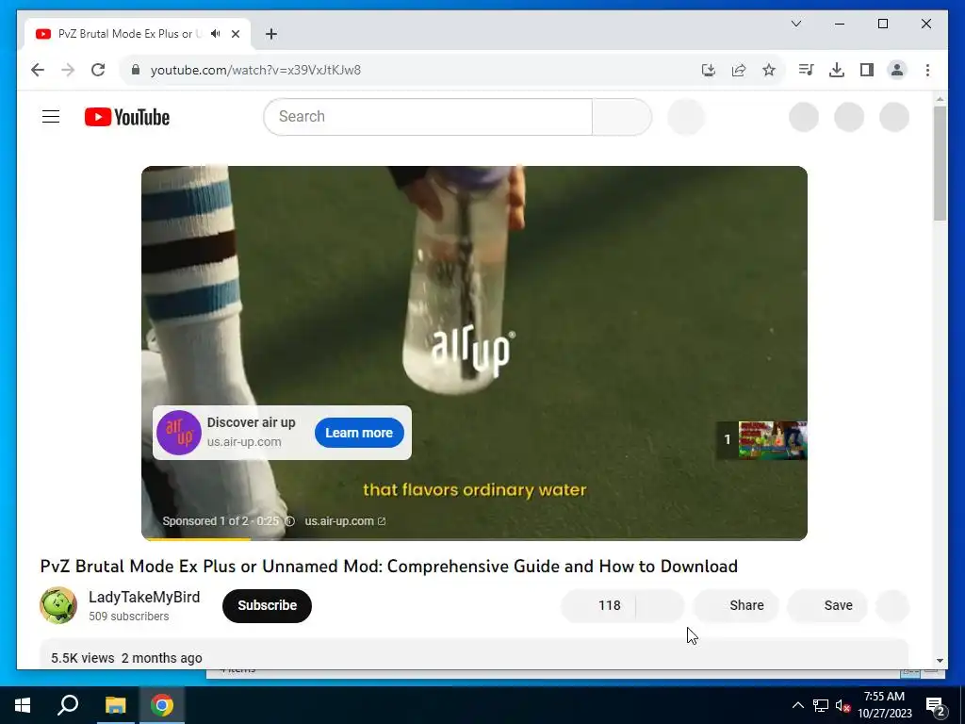965x724 pixels.
Task: Open the media controls icon in toolbar
Action: point(806,70)
